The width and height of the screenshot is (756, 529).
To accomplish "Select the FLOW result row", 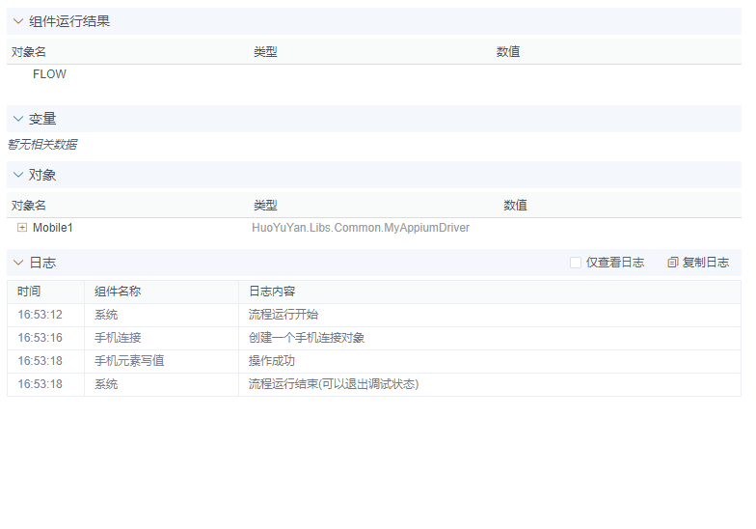I will point(49,74).
